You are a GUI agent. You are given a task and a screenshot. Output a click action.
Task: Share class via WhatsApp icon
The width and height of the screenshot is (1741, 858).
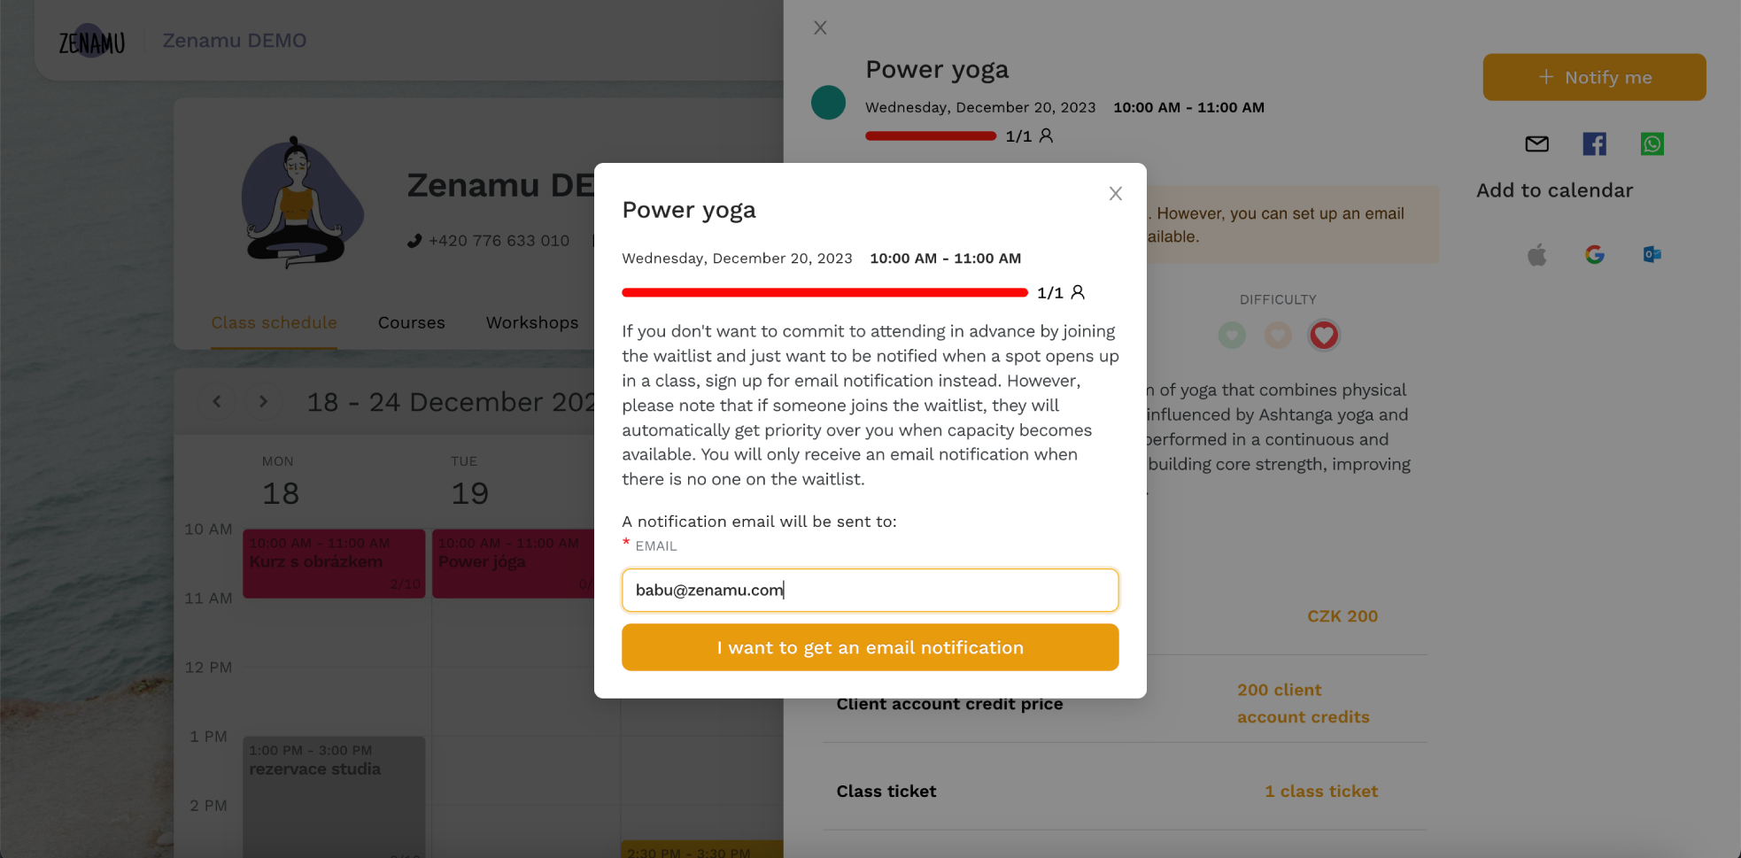[x=1652, y=144]
